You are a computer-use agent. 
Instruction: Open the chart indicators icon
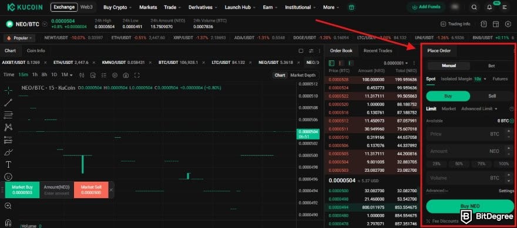point(93,76)
